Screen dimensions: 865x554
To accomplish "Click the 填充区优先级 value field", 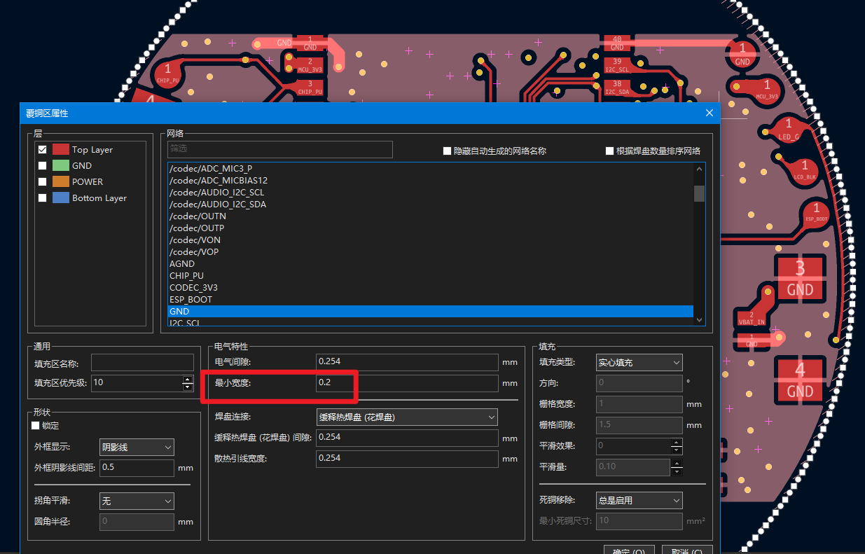I will pos(137,382).
